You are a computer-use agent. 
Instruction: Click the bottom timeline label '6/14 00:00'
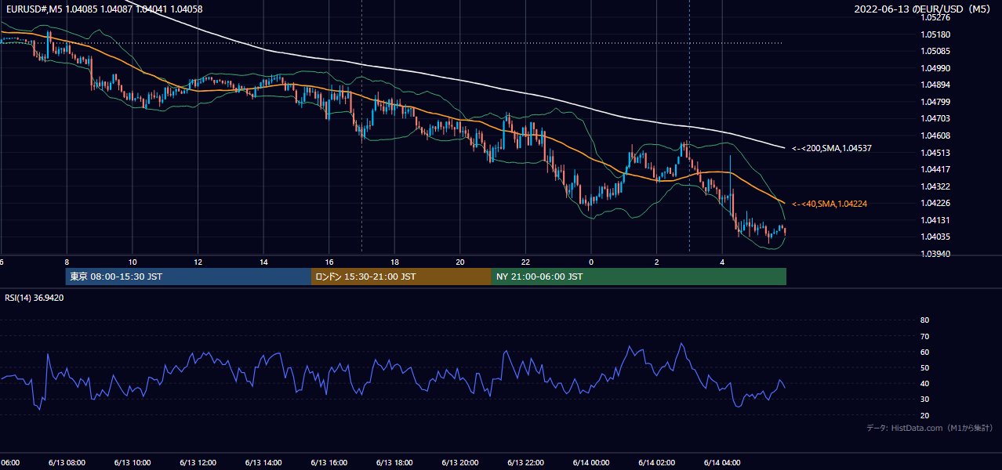click(x=590, y=462)
